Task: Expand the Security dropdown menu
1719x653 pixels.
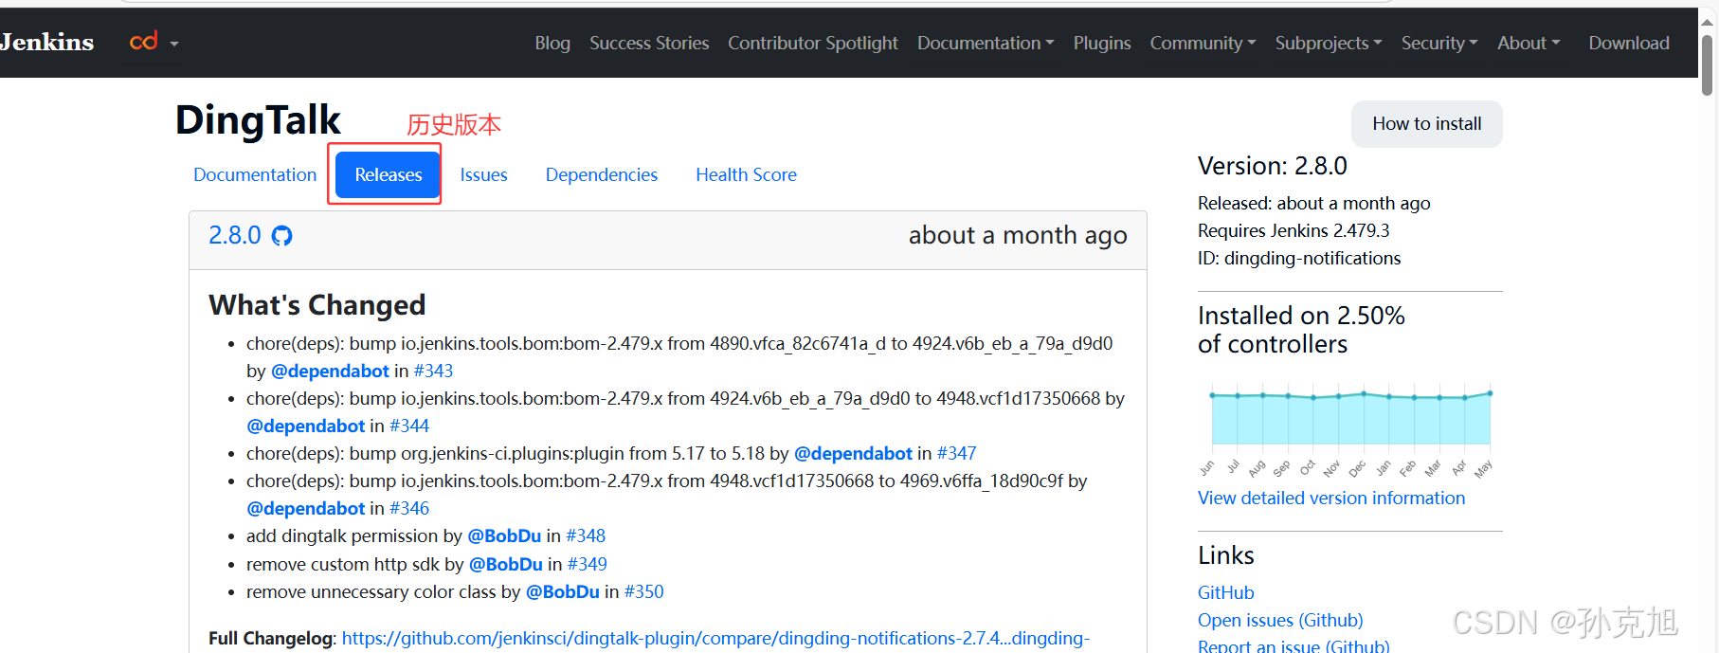Action: coord(1439,43)
